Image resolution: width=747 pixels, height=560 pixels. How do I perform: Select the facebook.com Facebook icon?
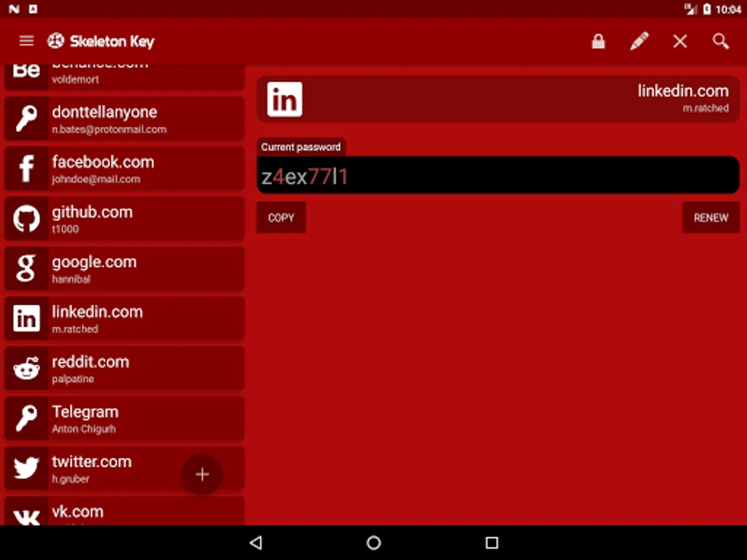(x=26, y=168)
